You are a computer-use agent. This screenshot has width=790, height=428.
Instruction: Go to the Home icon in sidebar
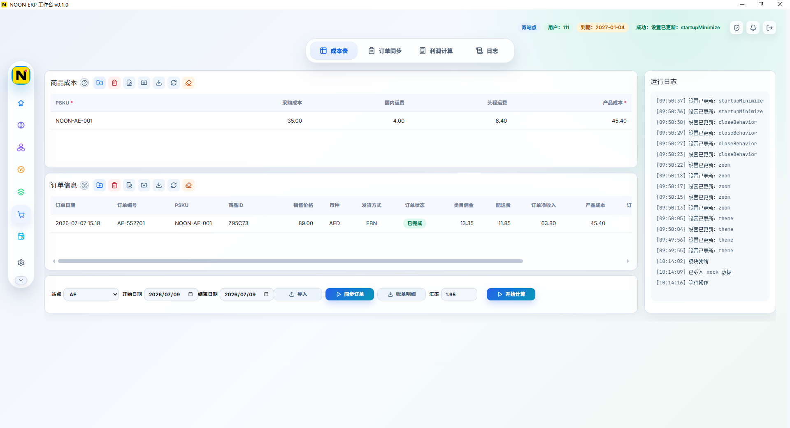21,103
